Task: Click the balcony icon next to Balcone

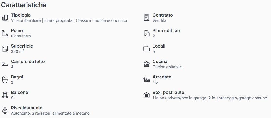Action: (5, 95)
